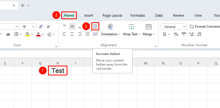Apply the yellow fill color
The width and height of the screenshot is (220, 108).
point(27,34)
